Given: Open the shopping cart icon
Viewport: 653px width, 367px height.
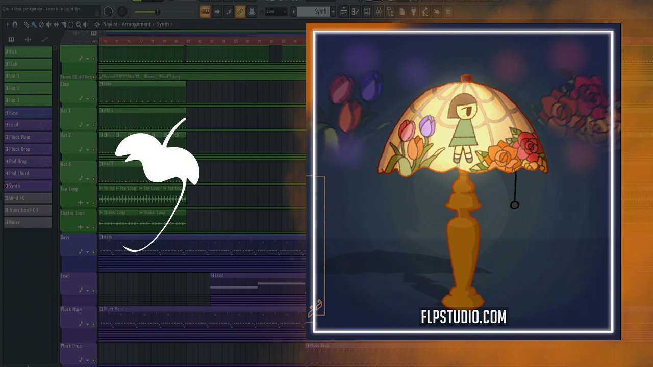Looking at the screenshot, I should point(448,12).
